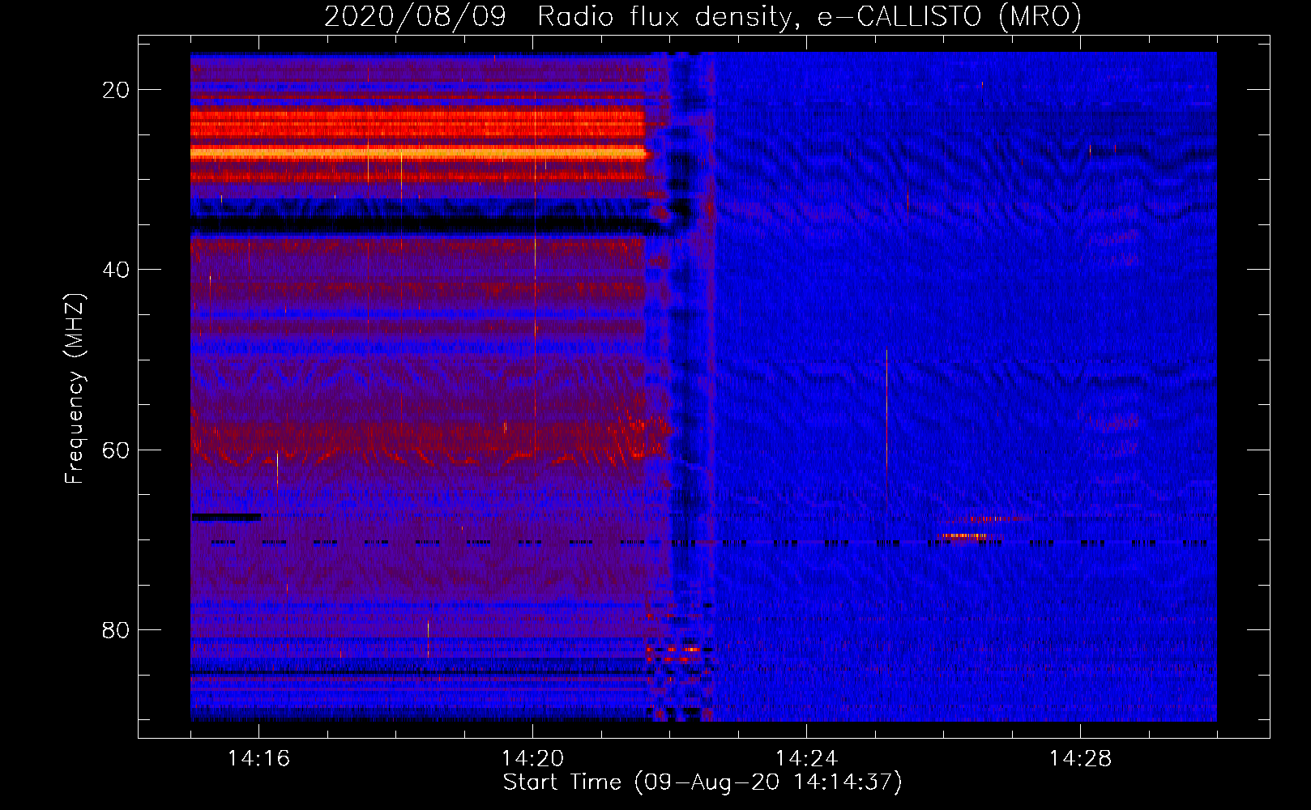
Task: Click the 'Frequency (MHZ)' axis label
Action: (x=75, y=389)
